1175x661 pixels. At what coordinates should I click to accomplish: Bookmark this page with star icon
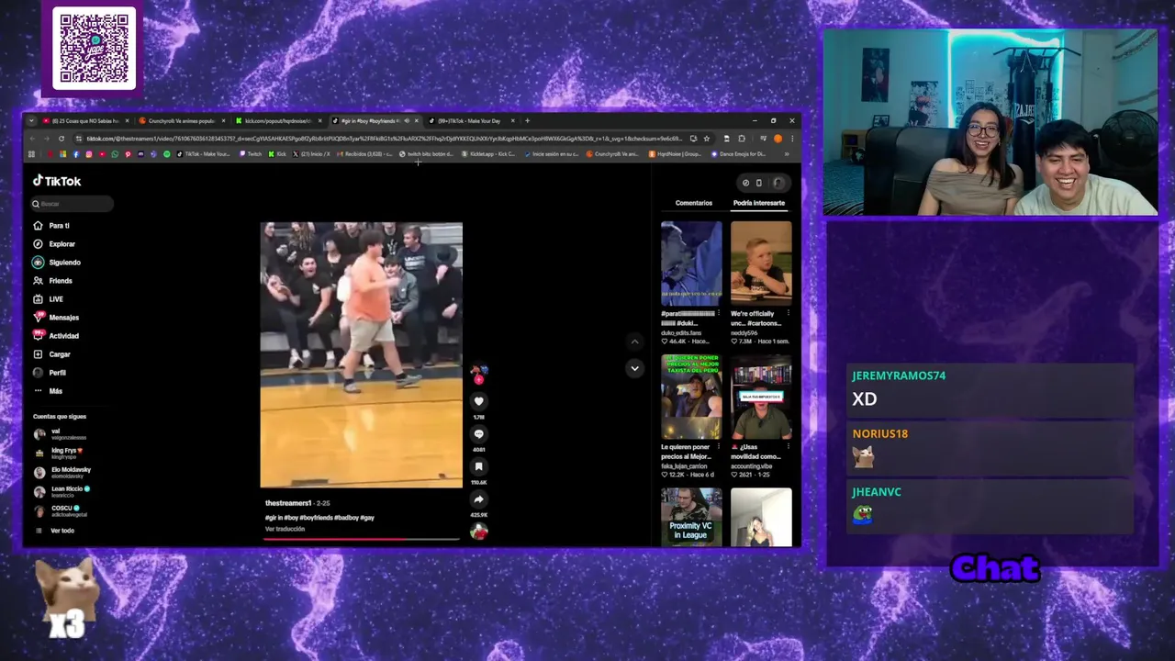(706, 139)
